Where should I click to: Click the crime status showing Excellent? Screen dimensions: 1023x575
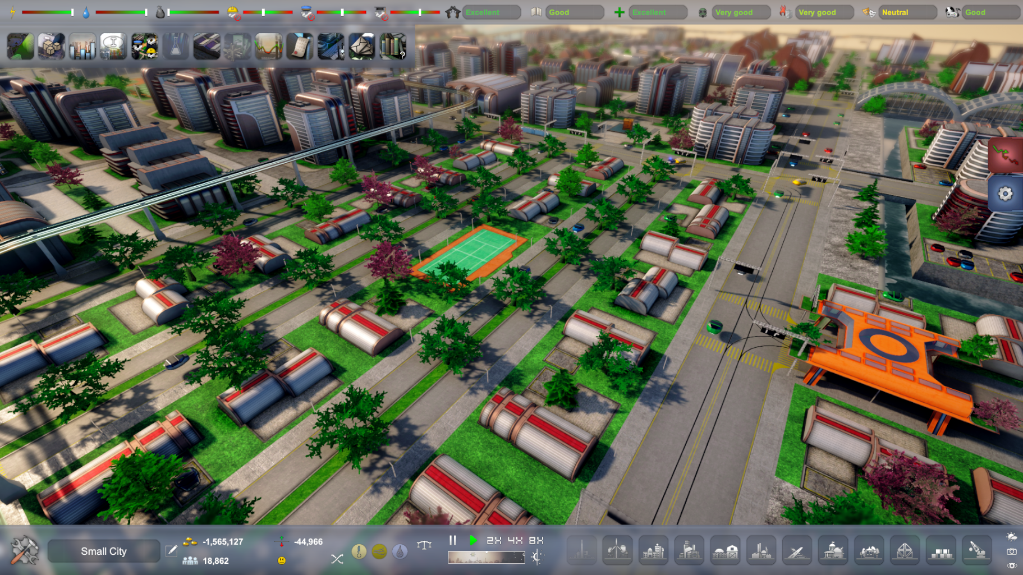pyautogui.click(x=492, y=12)
